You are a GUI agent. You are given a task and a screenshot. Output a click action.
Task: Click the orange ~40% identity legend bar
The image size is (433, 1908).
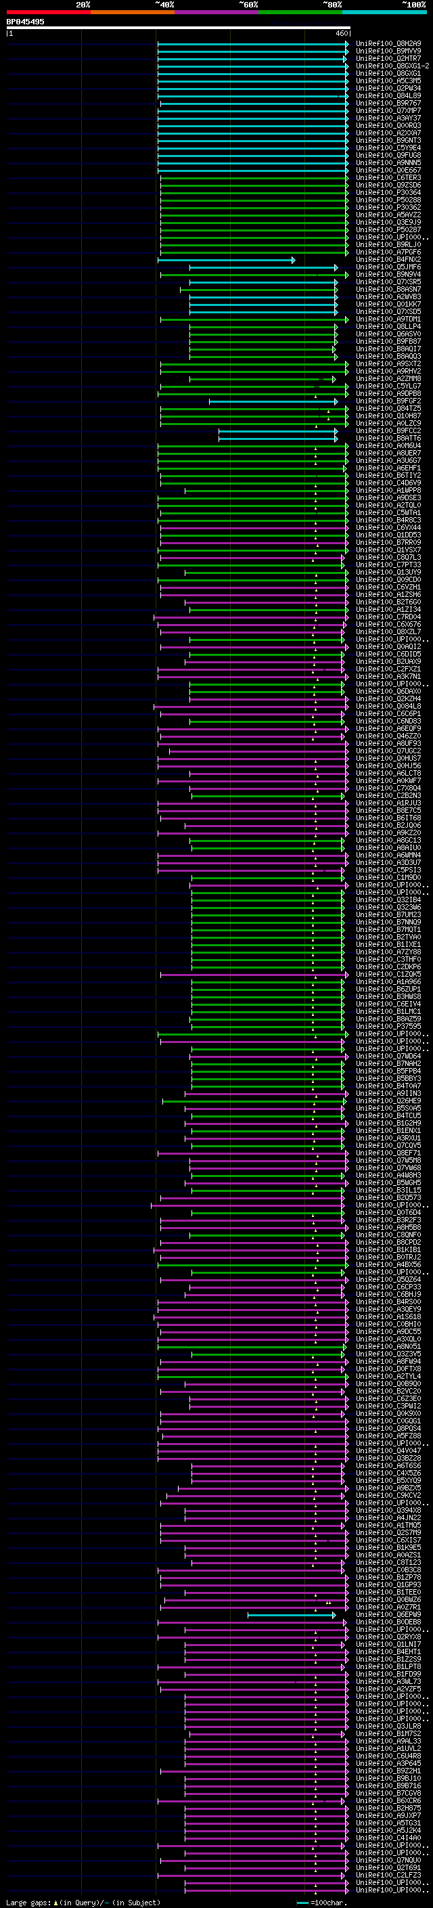tap(133, 12)
